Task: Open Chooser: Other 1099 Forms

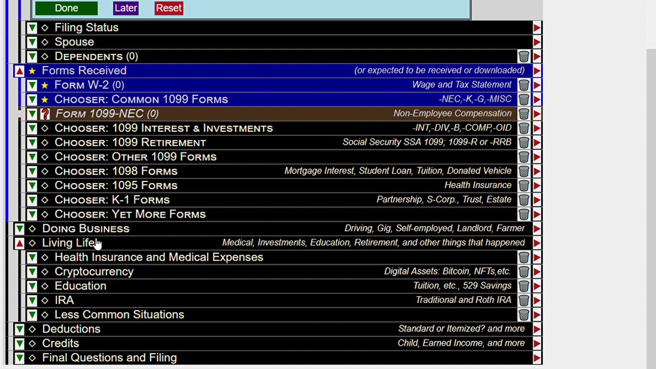Action: click(135, 157)
